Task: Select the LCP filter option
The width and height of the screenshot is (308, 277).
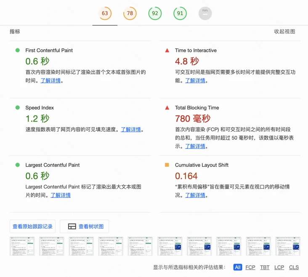Action: (279, 267)
